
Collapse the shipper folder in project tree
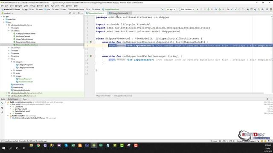pyautogui.click(x=12, y=76)
